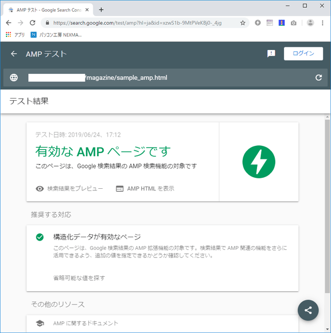Viewport: 331px width, 333px height.
Task: Click 有効な AMP ページです heading
Action: (103, 151)
